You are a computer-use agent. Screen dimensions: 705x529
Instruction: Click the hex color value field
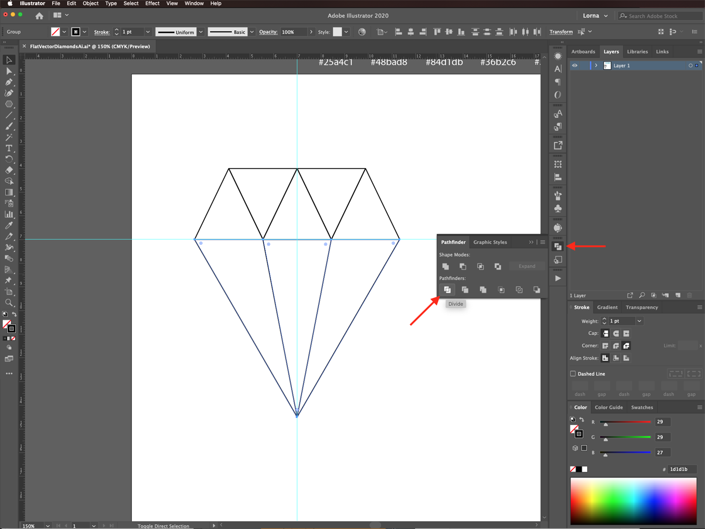coord(682,469)
